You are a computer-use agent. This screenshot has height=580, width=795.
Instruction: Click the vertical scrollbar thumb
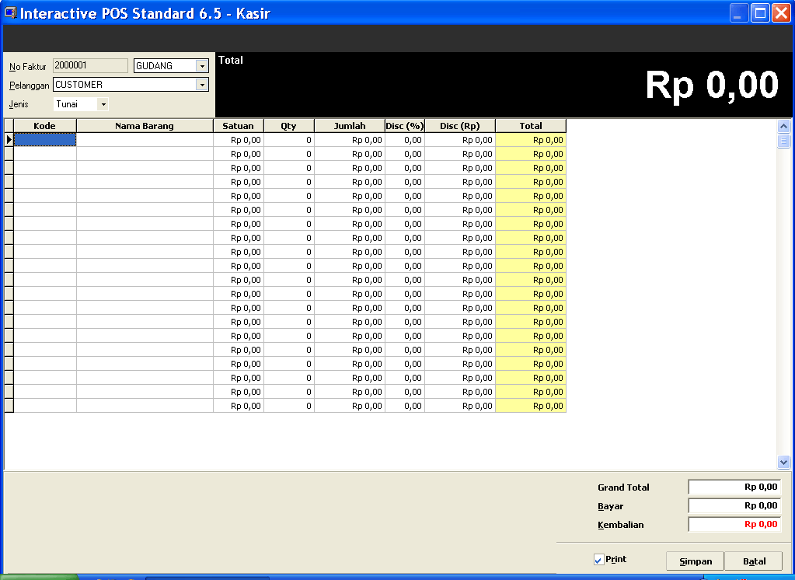[x=783, y=141]
